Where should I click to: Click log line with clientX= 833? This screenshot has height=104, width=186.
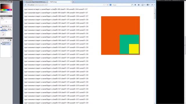pos(56,103)
